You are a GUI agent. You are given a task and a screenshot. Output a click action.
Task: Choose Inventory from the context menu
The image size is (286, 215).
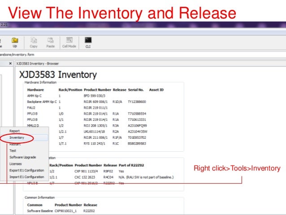pos(17,137)
